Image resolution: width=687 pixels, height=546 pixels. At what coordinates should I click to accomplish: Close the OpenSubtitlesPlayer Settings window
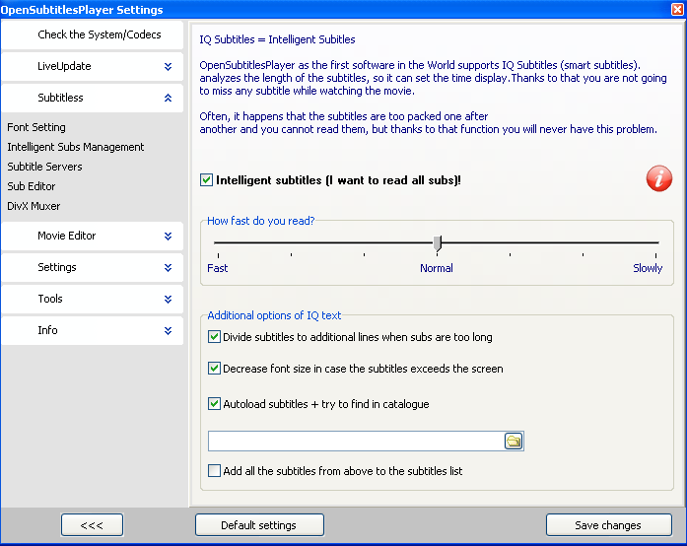coord(677,9)
